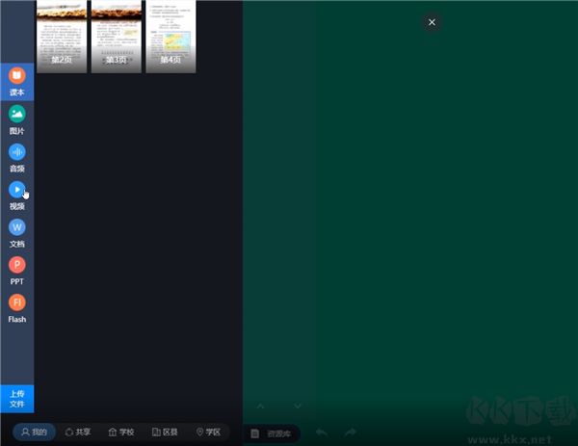Image resolution: width=578 pixels, height=446 pixels.
Task: Open the 第2页 page thumbnail
Action: pos(62,37)
